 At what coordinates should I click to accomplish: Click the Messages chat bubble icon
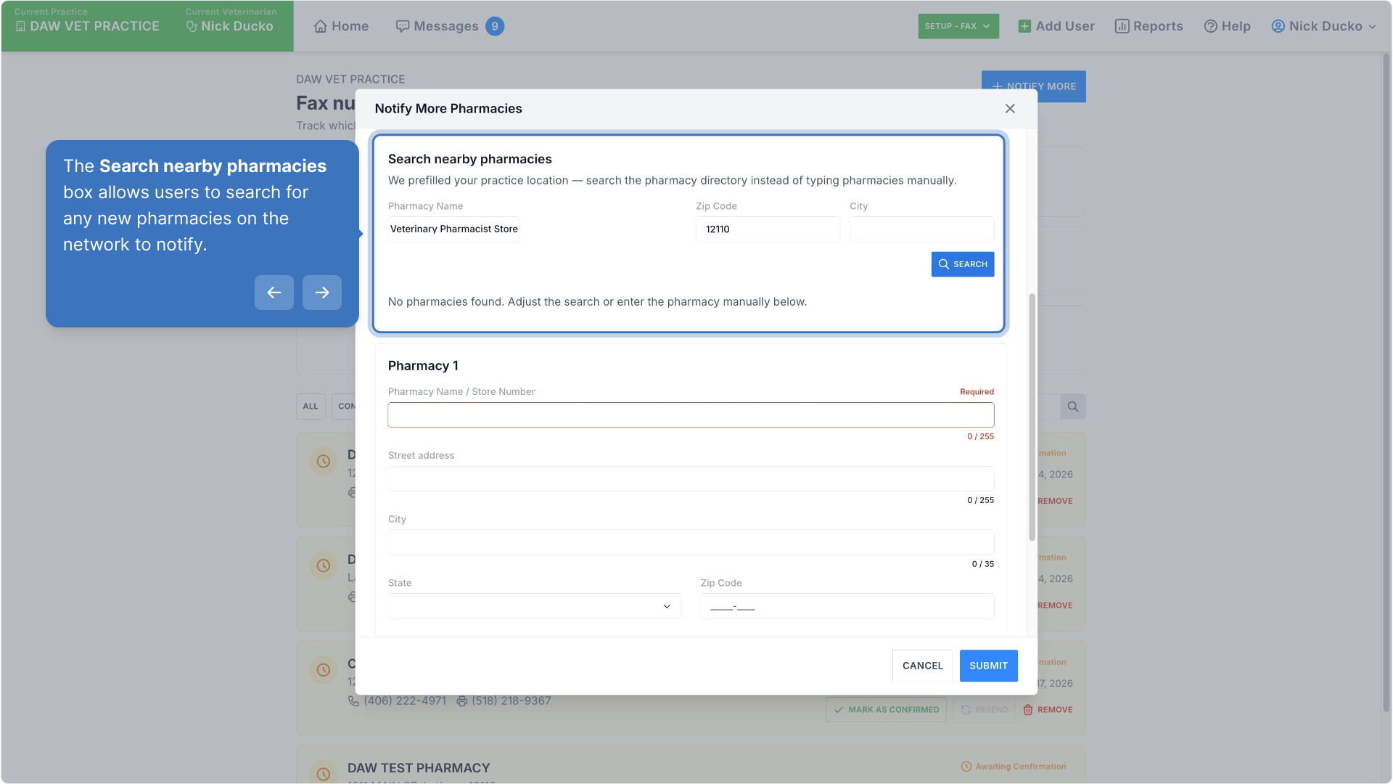click(403, 26)
